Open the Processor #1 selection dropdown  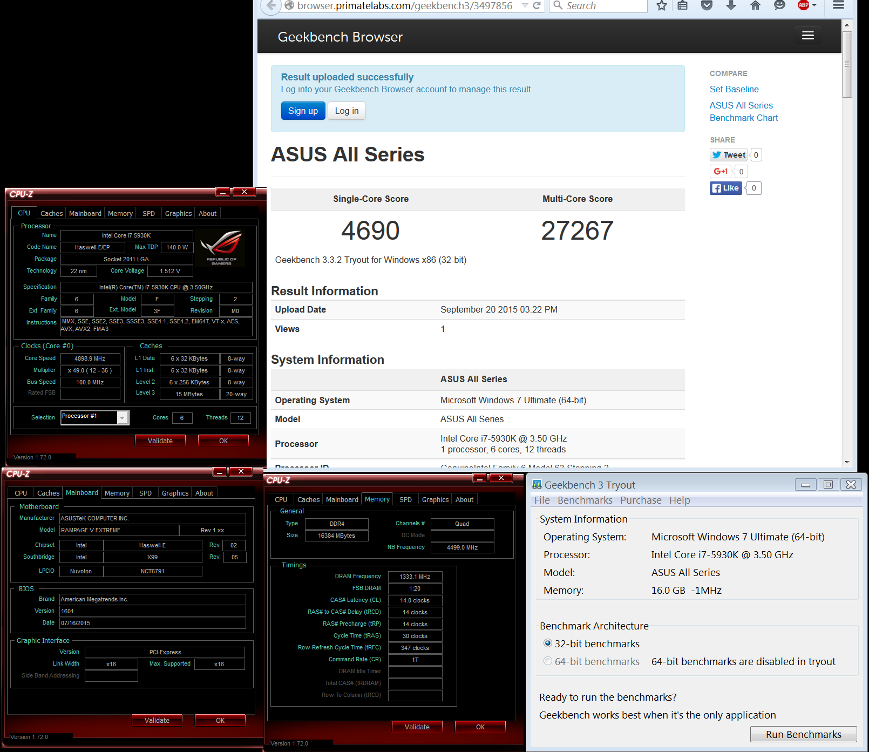click(x=123, y=418)
